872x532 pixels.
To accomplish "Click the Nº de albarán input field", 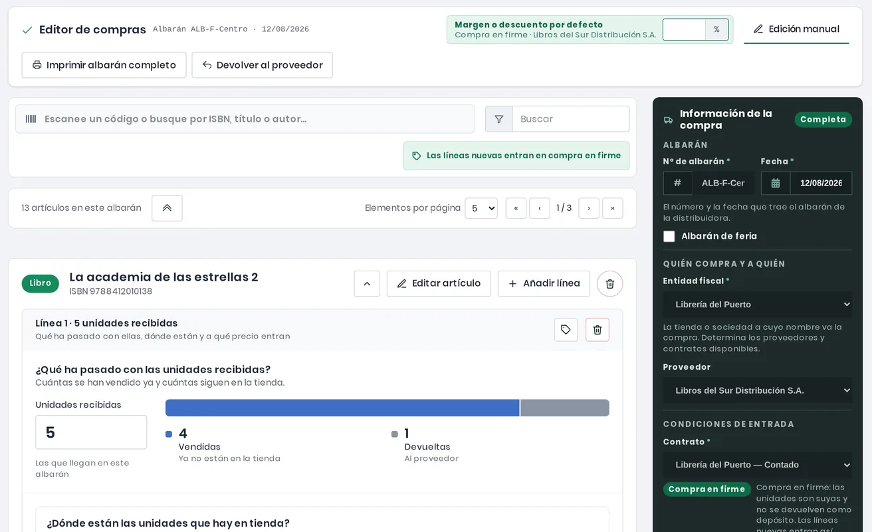I will click(723, 183).
